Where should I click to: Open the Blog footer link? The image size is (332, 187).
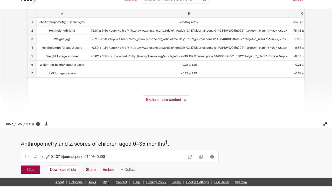point(106,182)
